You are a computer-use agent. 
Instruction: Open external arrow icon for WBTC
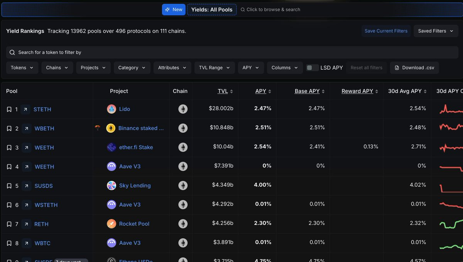[x=27, y=243]
